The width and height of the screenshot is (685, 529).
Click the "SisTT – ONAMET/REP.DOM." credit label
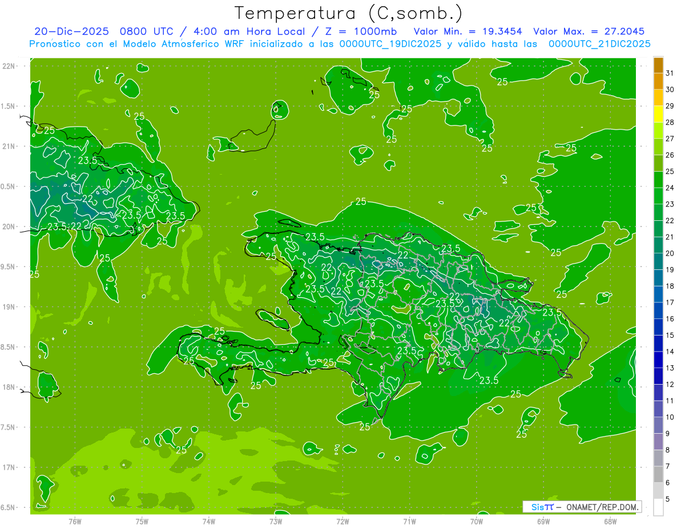pos(582,507)
